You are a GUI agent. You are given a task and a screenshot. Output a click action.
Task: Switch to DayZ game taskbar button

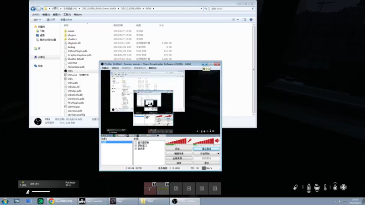point(123,201)
